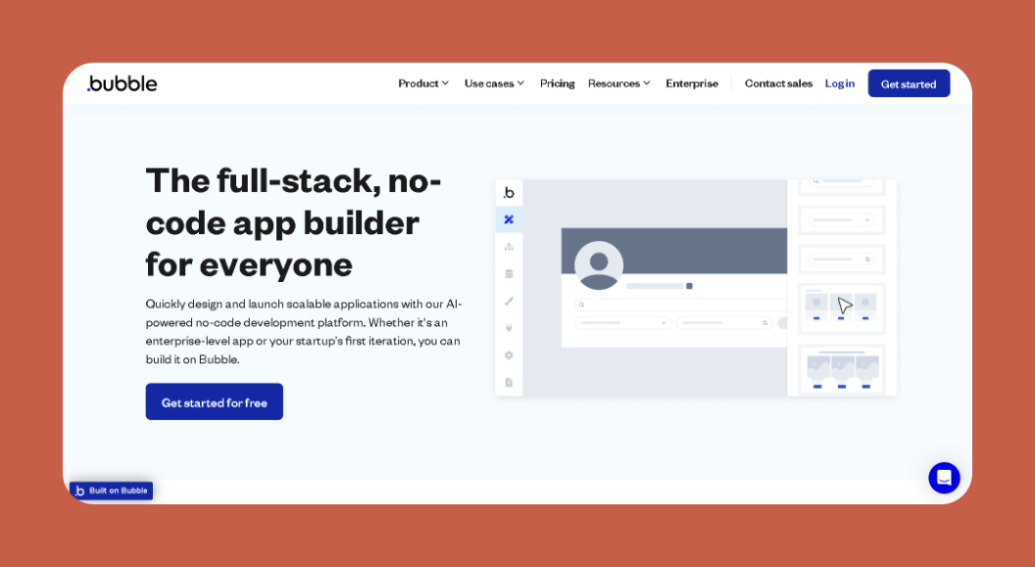1035x567 pixels.
Task: Click the bubble logo in the header
Action: tap(123, 83)
